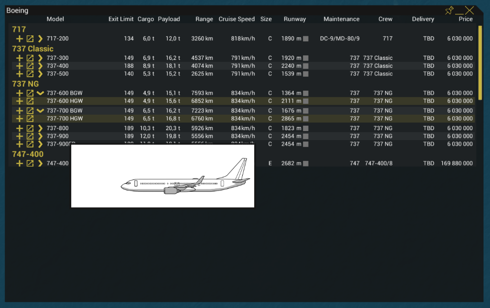
Task: Select the 717 family heading
Action: [19, 29]
